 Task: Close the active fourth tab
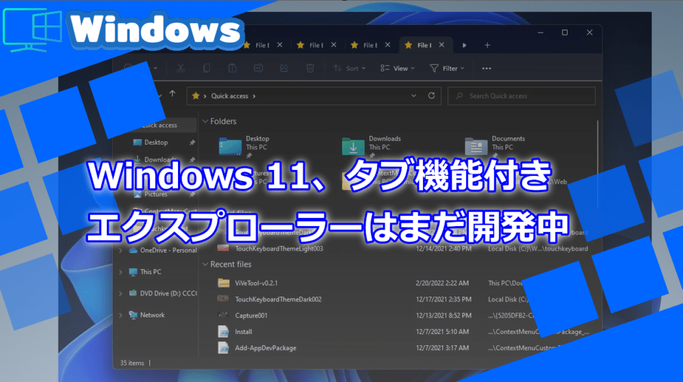click(x=442, y=45)
